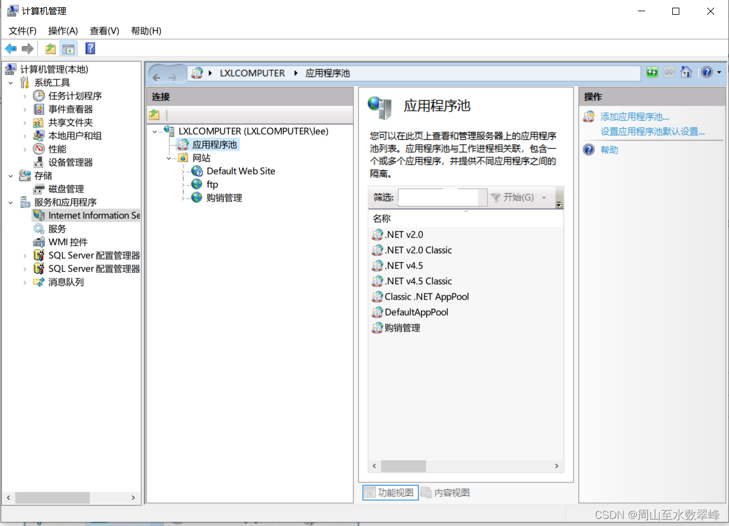Click the 共享文件夹 icon
The image size is (729, 526).
tap(39, 122)
